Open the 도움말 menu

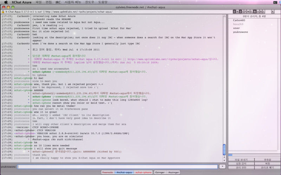(103, 2)
